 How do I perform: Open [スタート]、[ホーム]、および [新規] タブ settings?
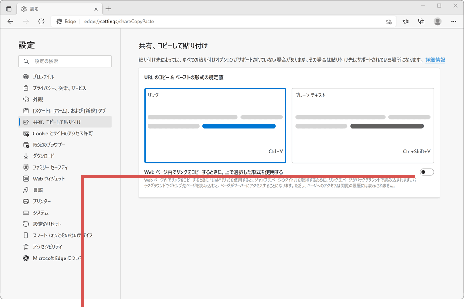click(65, 110)
